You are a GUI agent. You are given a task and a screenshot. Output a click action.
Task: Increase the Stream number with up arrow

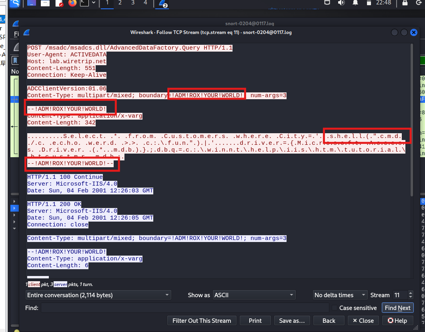[411, 293]
